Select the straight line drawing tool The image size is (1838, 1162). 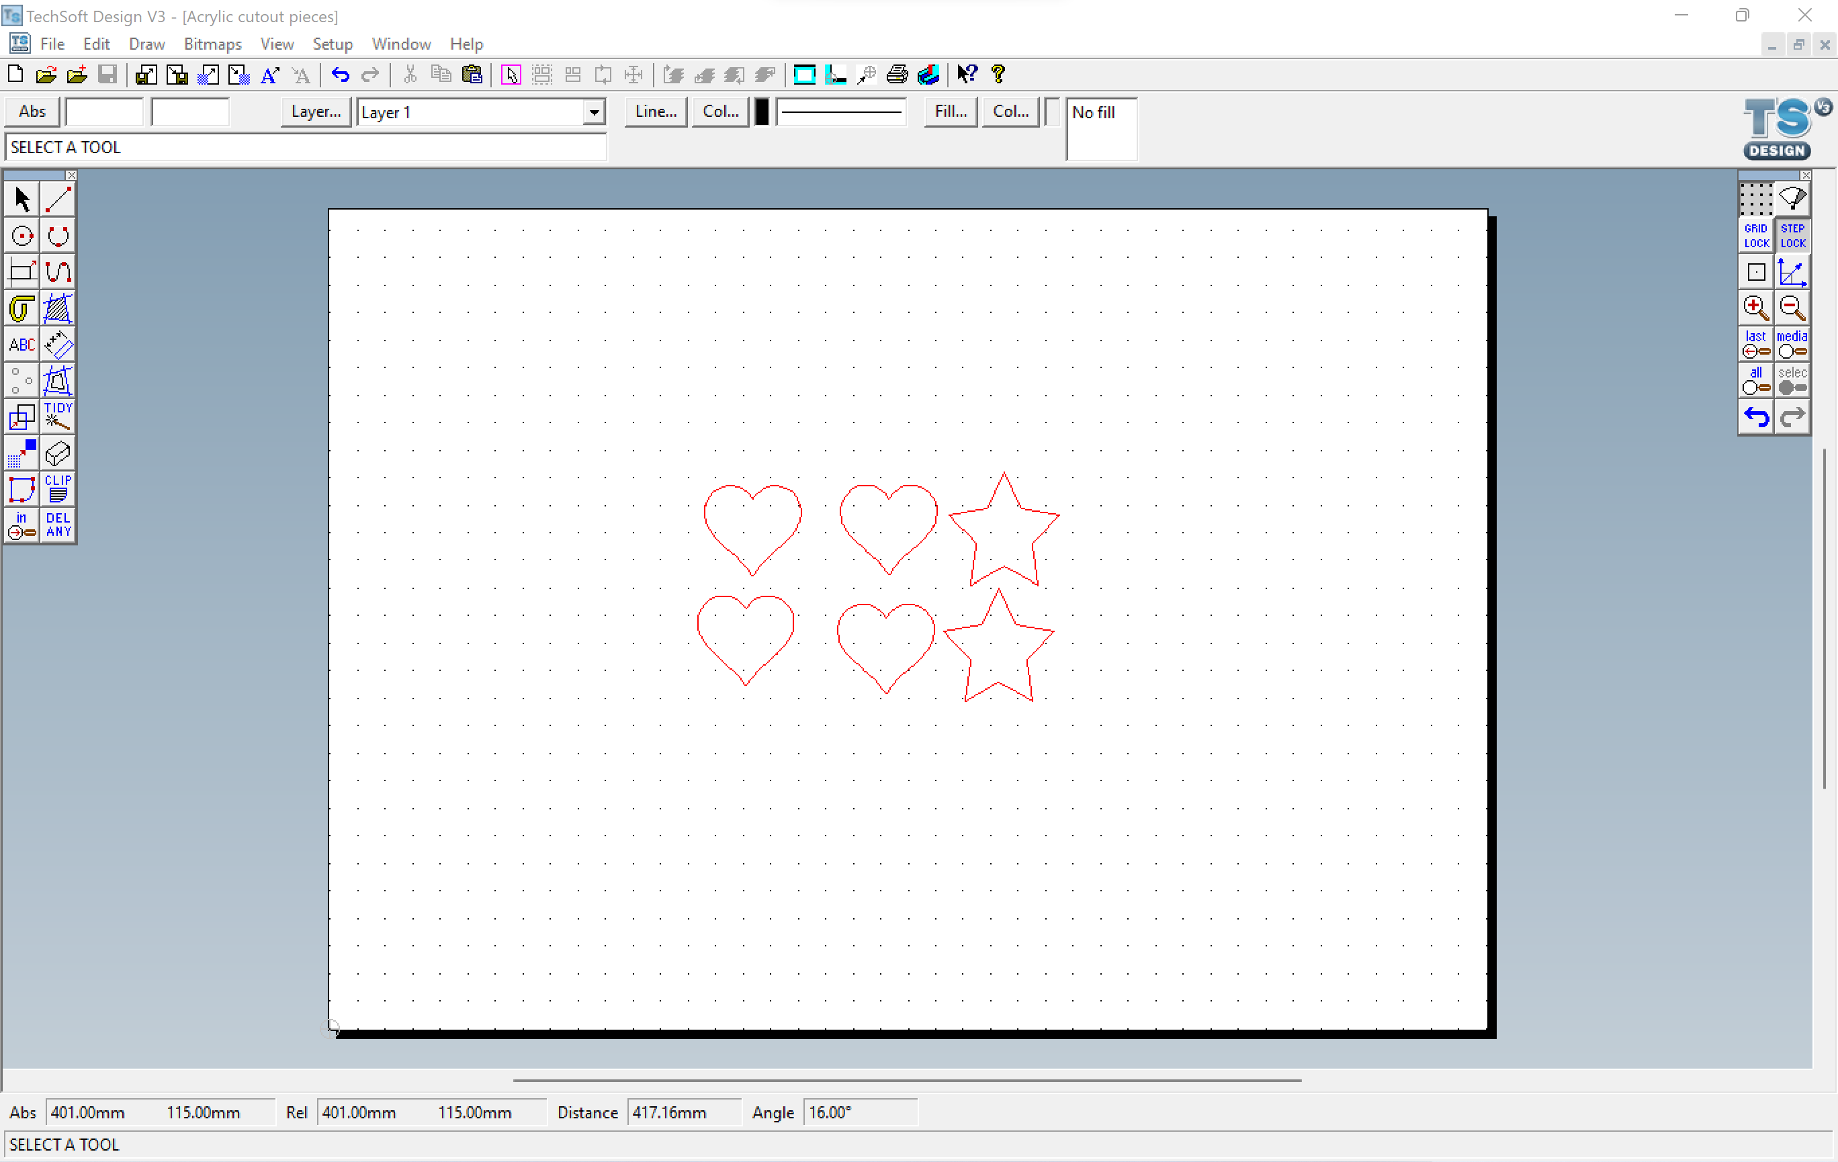point(58,200)
